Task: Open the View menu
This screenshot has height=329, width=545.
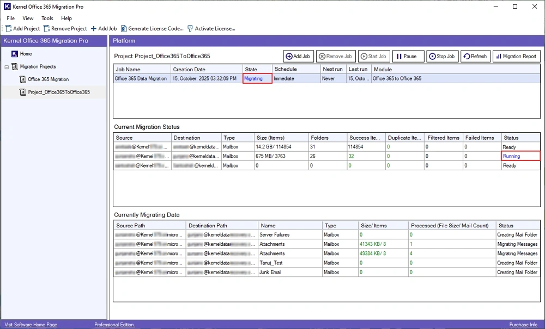Action: point(28,18)
